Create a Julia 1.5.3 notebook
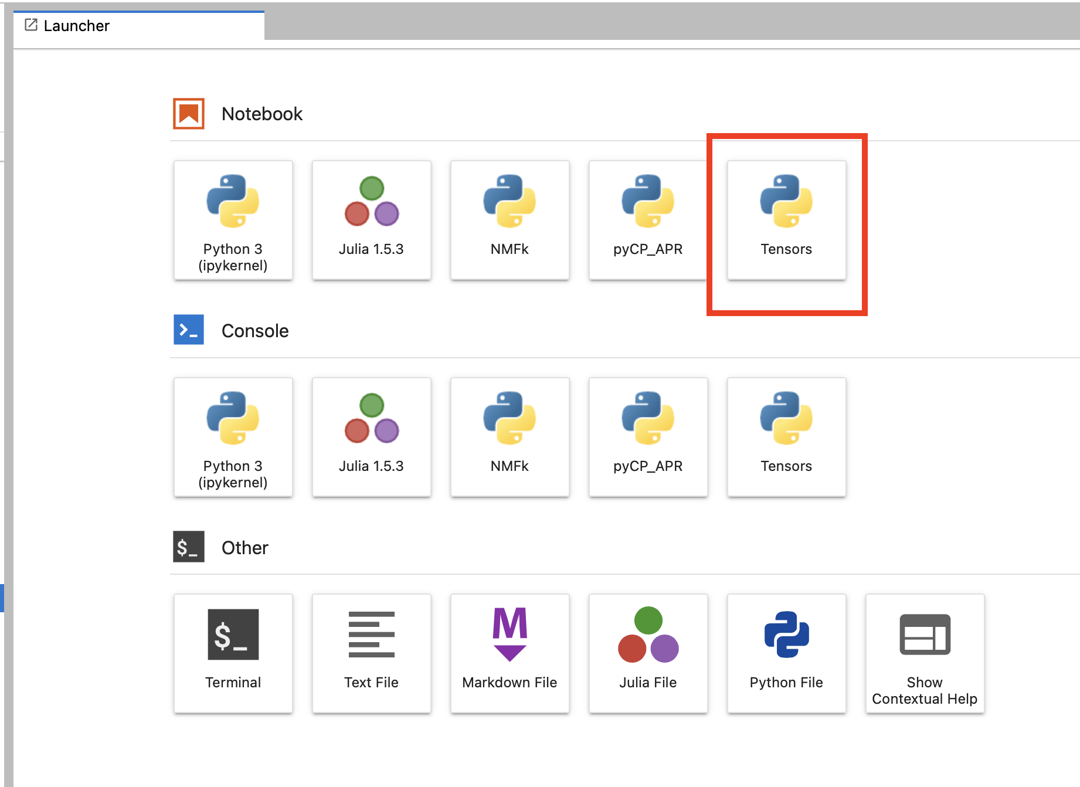This screenshot has width=1080, height=787. (x=371, y=220)
